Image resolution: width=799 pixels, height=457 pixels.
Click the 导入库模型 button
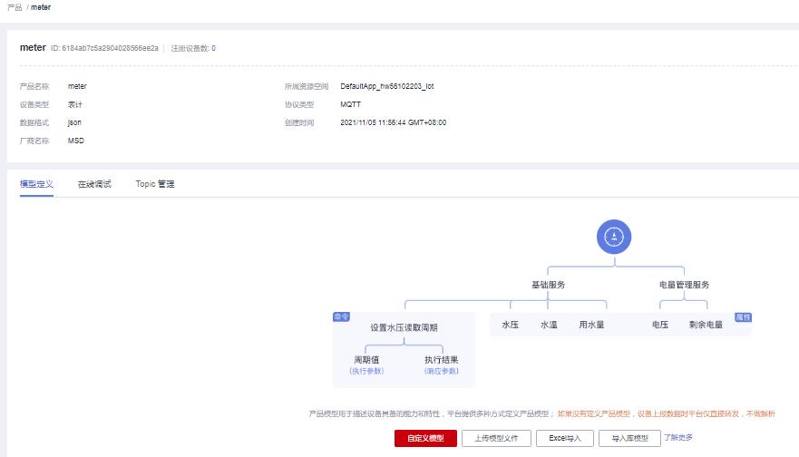[629, 438]
